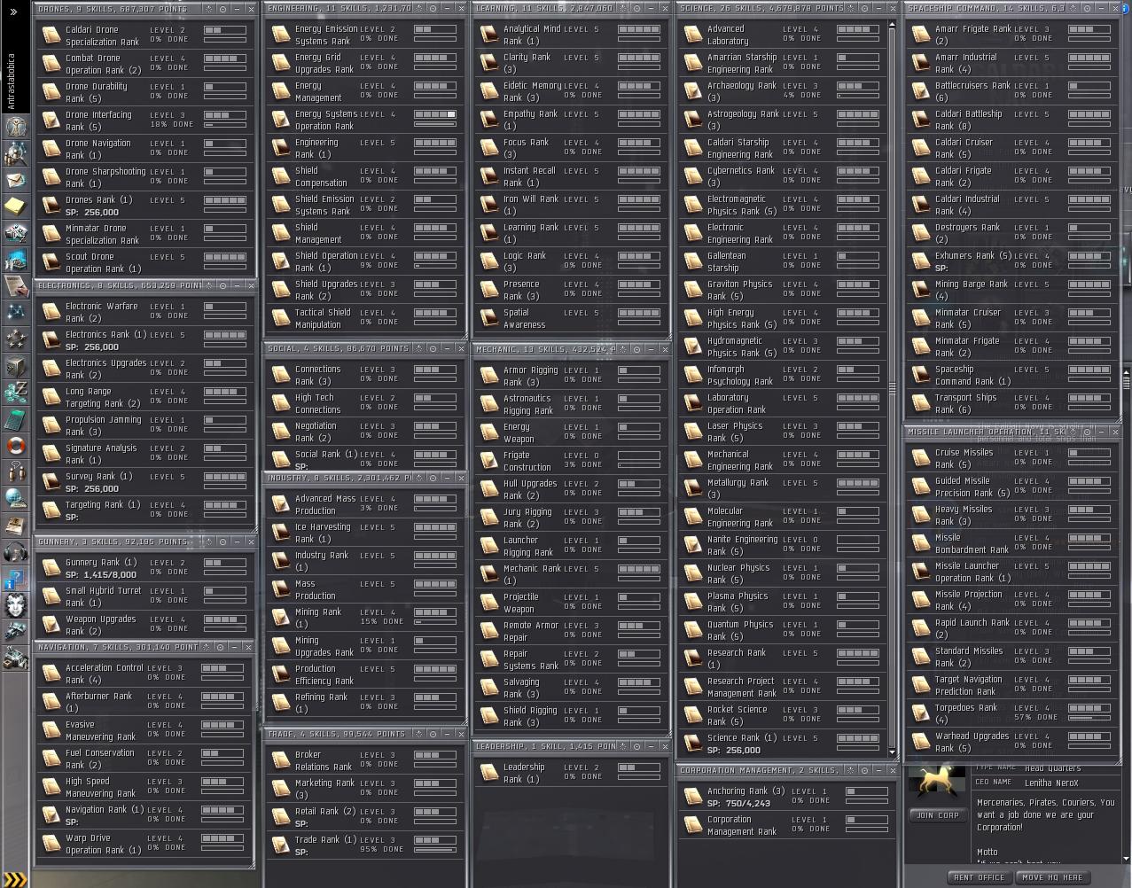The height and width of the screenshot is (888, 1132).
Task: Select the Spaceship Command window title
Action: pos(987,8)
